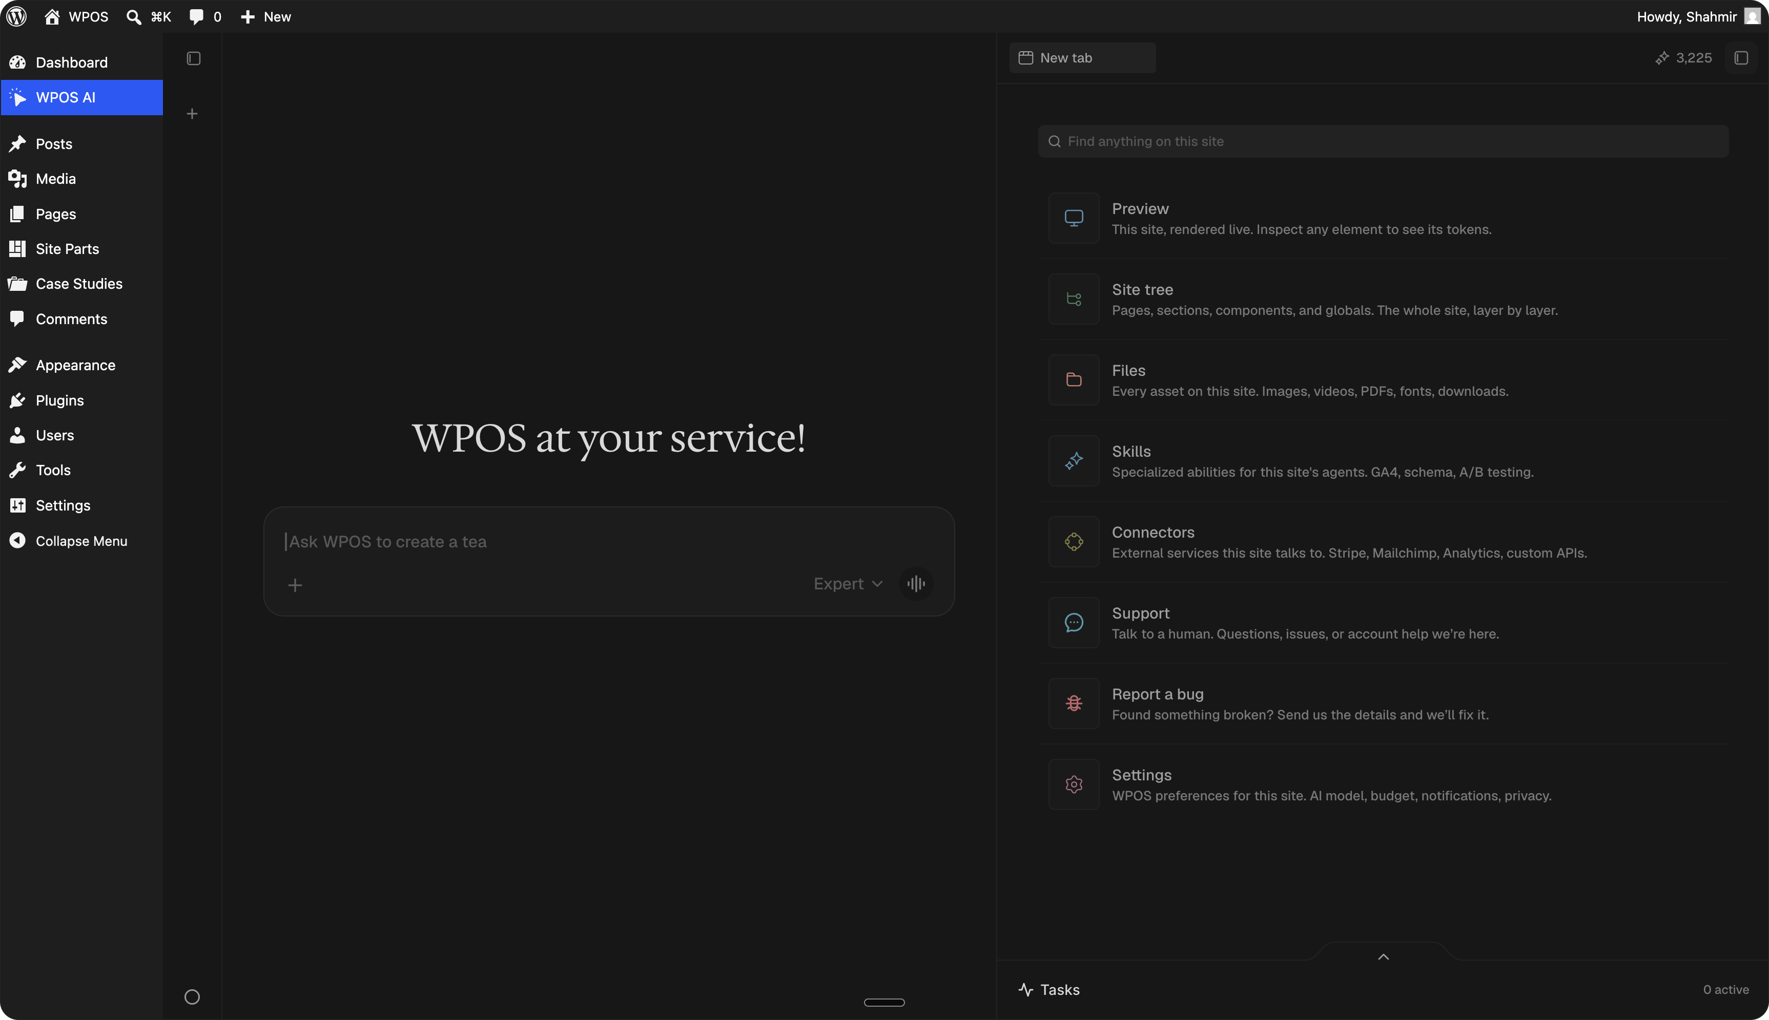Click the Report a bug icon
The height and width of the screenshot is (1020, 1769).
coord(1074,704)
